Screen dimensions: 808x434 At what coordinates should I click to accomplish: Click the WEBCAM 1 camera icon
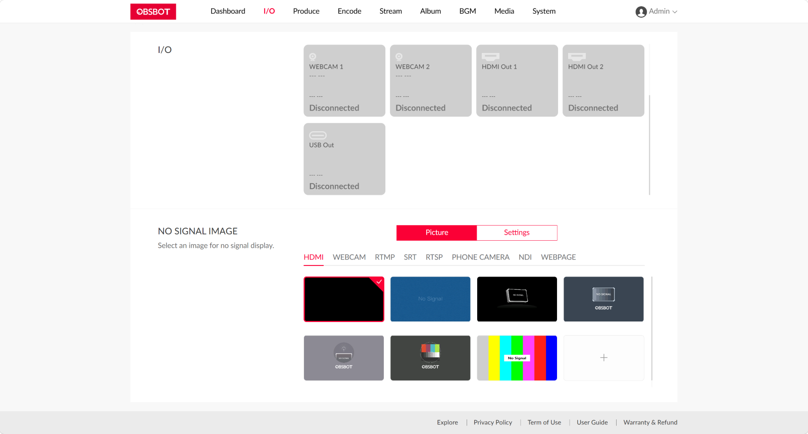coord(313,57)
